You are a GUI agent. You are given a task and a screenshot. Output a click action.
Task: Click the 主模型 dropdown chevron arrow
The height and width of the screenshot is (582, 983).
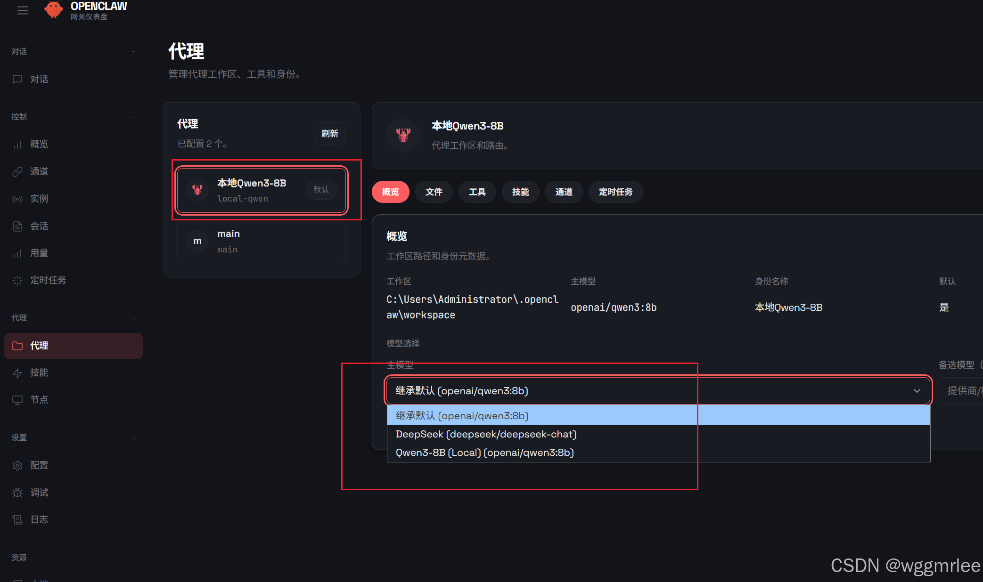(917, 391)
